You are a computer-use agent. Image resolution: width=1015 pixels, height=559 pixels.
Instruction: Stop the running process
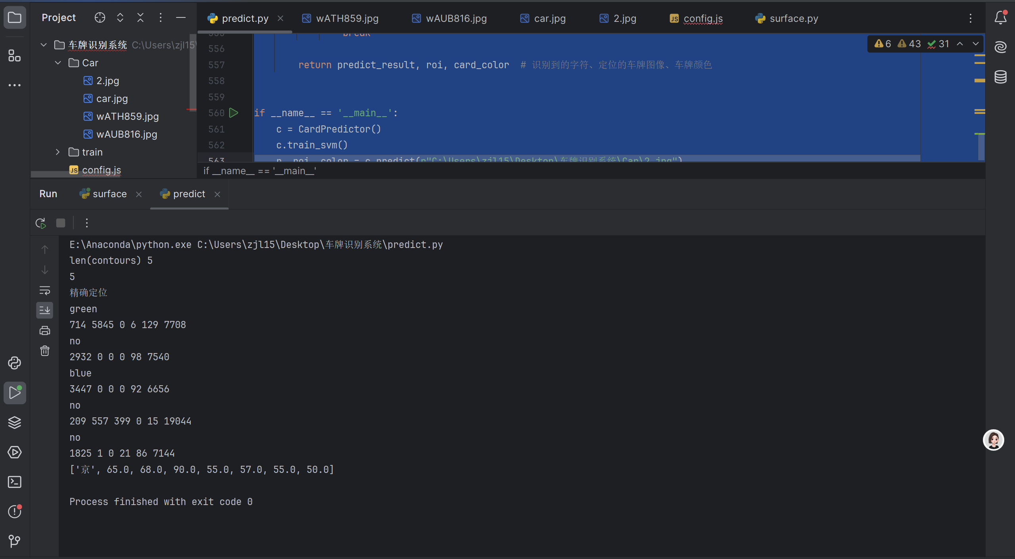click(x=61, y=223)
